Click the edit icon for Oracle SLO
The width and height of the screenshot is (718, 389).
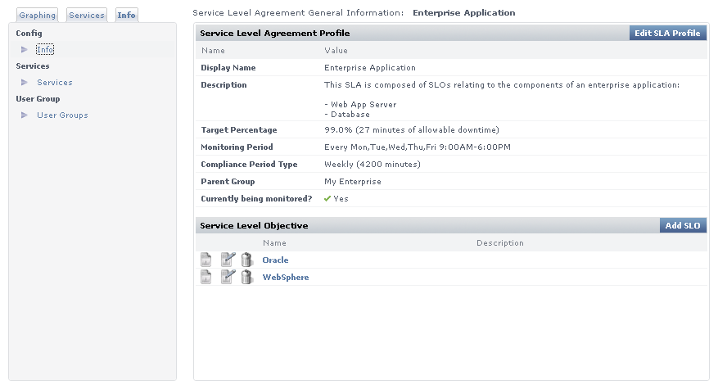pos(228,260)
